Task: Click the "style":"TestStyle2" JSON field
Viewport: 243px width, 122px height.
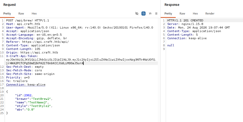Action: pyautogui.click(x=34, y=106)
